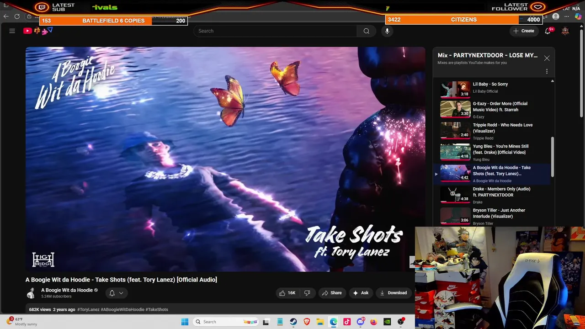Viewport: 585px width, 329px height.
Task: Play Lil Baby - So Sorry
Action: coord(493,88)
